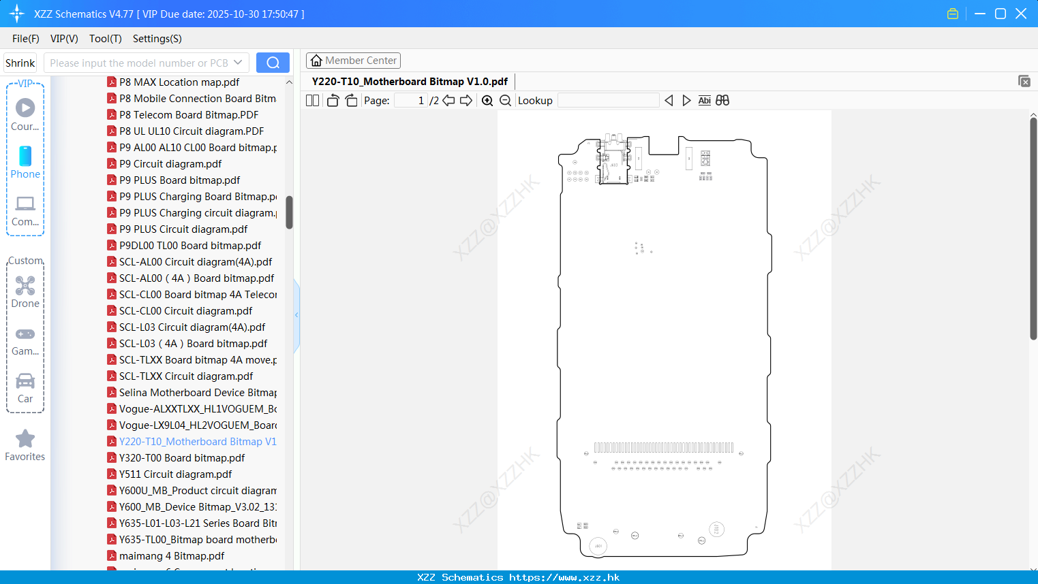The image size is (1038, 584).
Task: Collapse the file list side panel handle
Action: pos(296,315)
